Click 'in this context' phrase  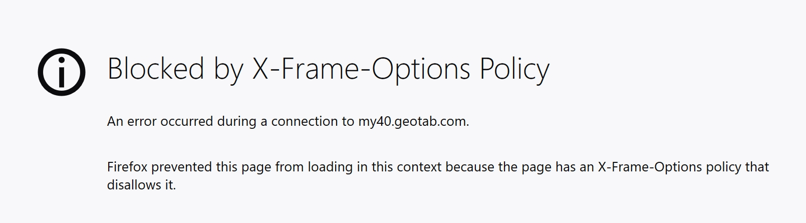(399, 167)
